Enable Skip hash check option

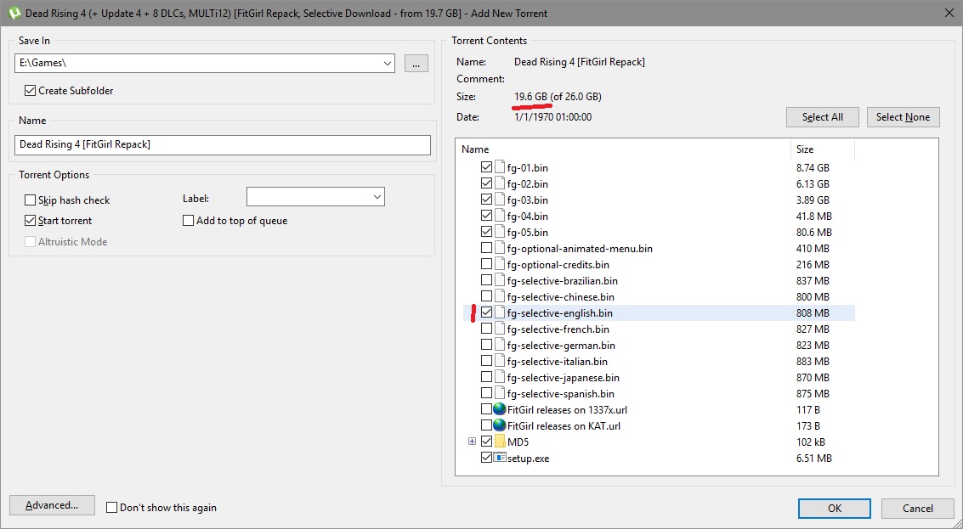point(30,200)
